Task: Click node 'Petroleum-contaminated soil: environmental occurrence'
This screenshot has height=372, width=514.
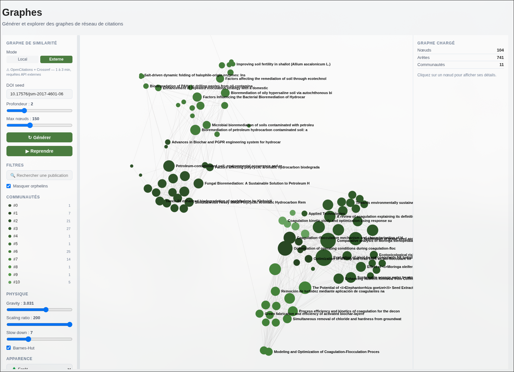Action: (x=169, y=166)
